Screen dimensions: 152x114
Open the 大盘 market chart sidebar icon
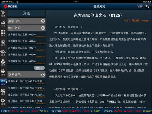click(x=3, y=23)
